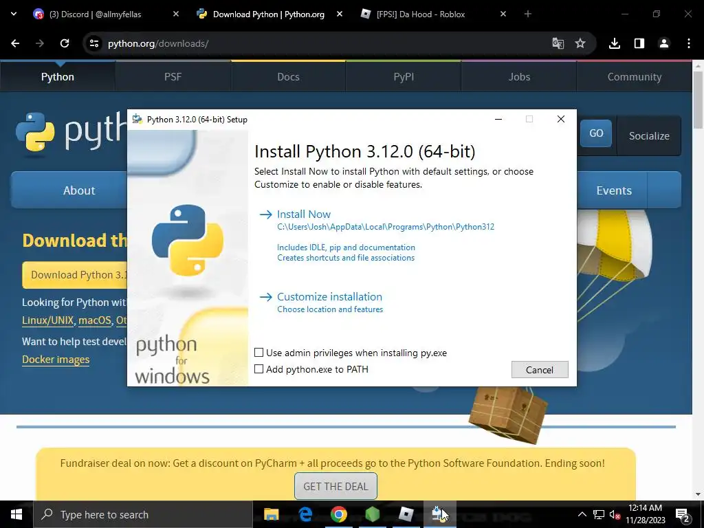Open the Chrome downloads icon
Screen dimensions: 704x528
(615, 43)
